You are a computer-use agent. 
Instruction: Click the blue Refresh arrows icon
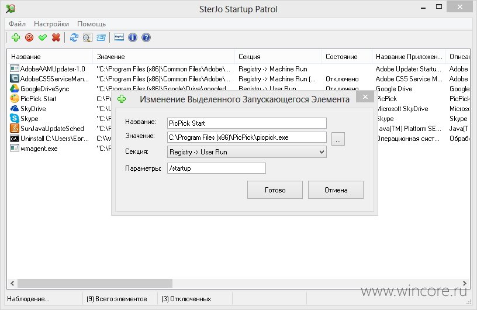74,37
